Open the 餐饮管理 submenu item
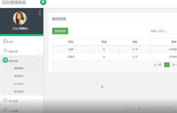177x113 pixels. 19,92
